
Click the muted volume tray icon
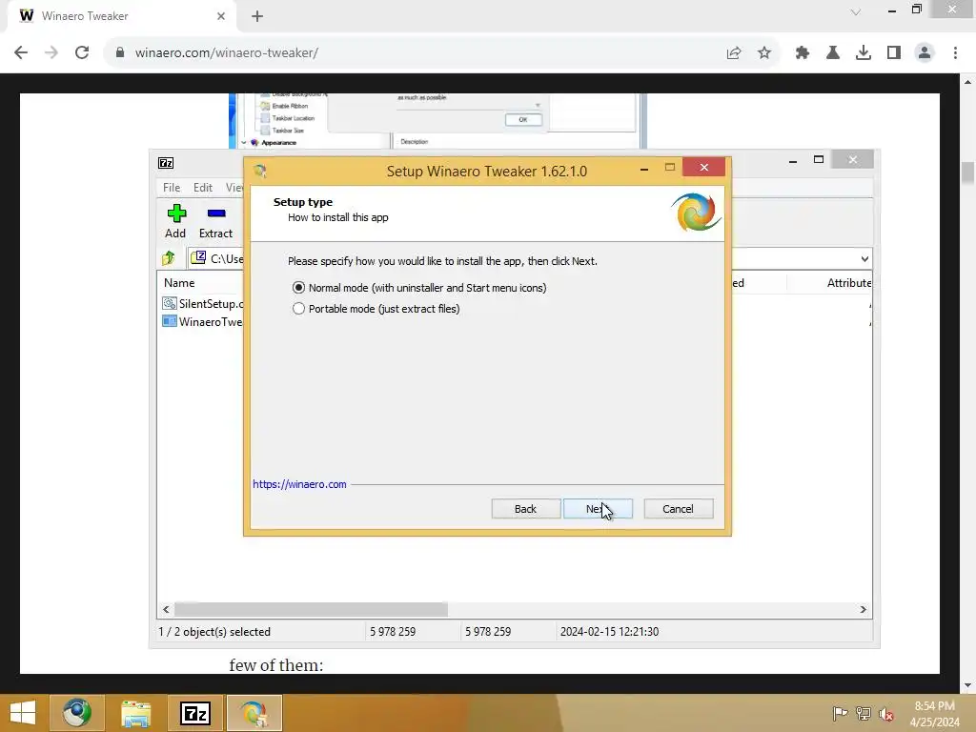[x=885, y=713]
